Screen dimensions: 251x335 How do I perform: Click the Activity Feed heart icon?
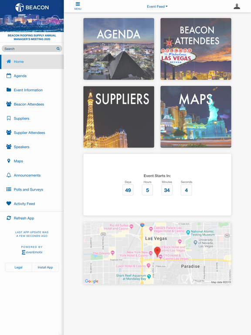tap(9, 203)
